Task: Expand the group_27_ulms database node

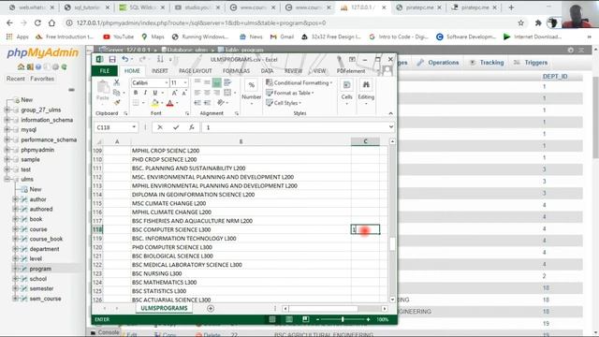Action: point(7,110)
